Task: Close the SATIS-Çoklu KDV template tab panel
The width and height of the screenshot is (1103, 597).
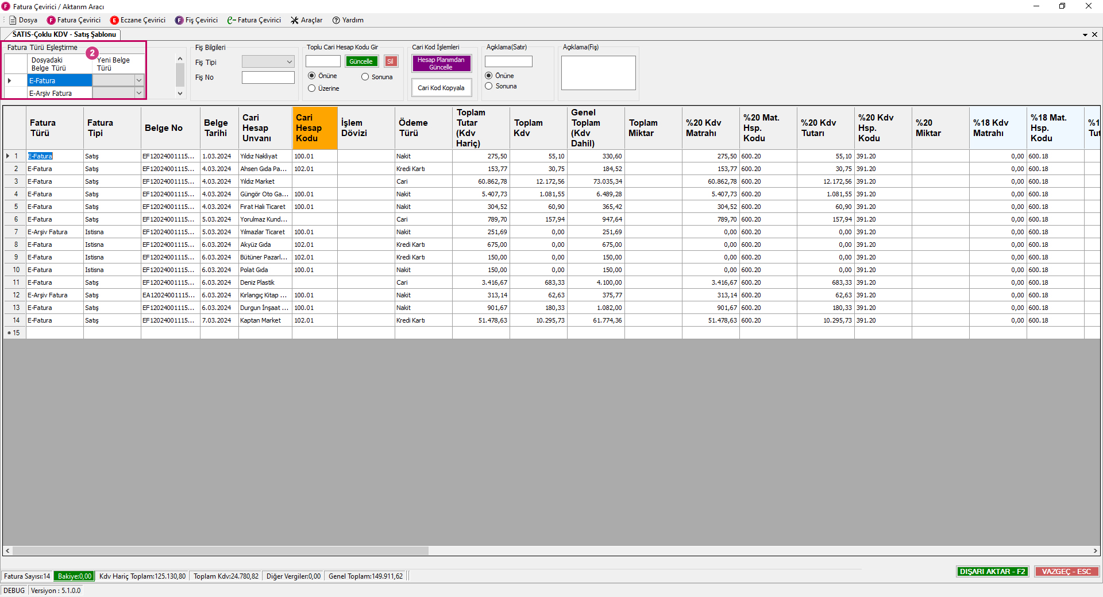Action: (1094, 34)
